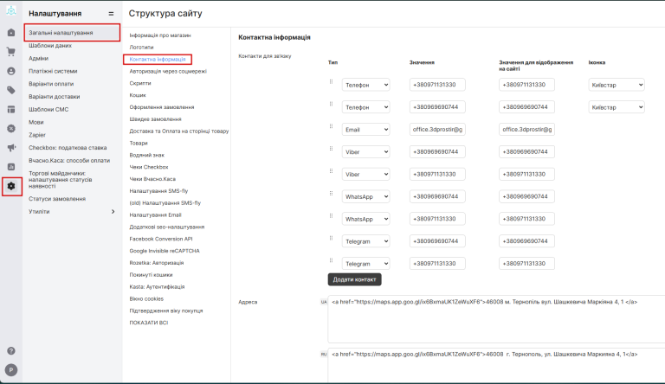Open the home dashboard icon
This screenshot has width=665, height=384.
(x=11, y=33)
